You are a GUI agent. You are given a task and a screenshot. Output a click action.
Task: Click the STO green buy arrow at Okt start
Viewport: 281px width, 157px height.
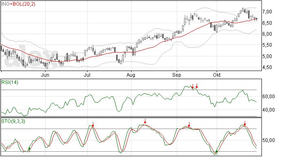(x=217, y=153)
